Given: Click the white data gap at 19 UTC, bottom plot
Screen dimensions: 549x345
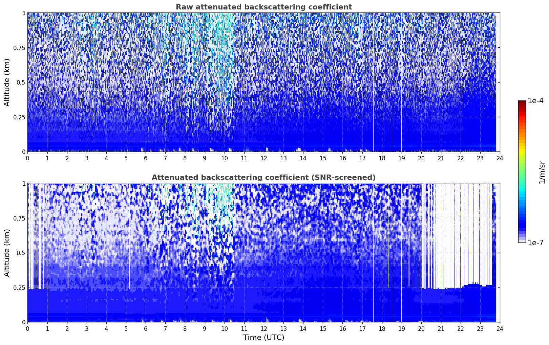Looking at the screenshot, I should (x=401, y=252).
